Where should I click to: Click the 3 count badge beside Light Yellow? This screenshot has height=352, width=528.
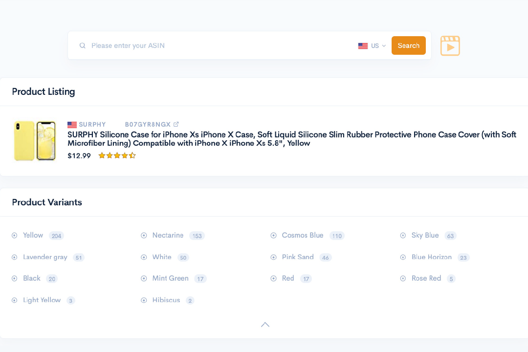[70, 301]
